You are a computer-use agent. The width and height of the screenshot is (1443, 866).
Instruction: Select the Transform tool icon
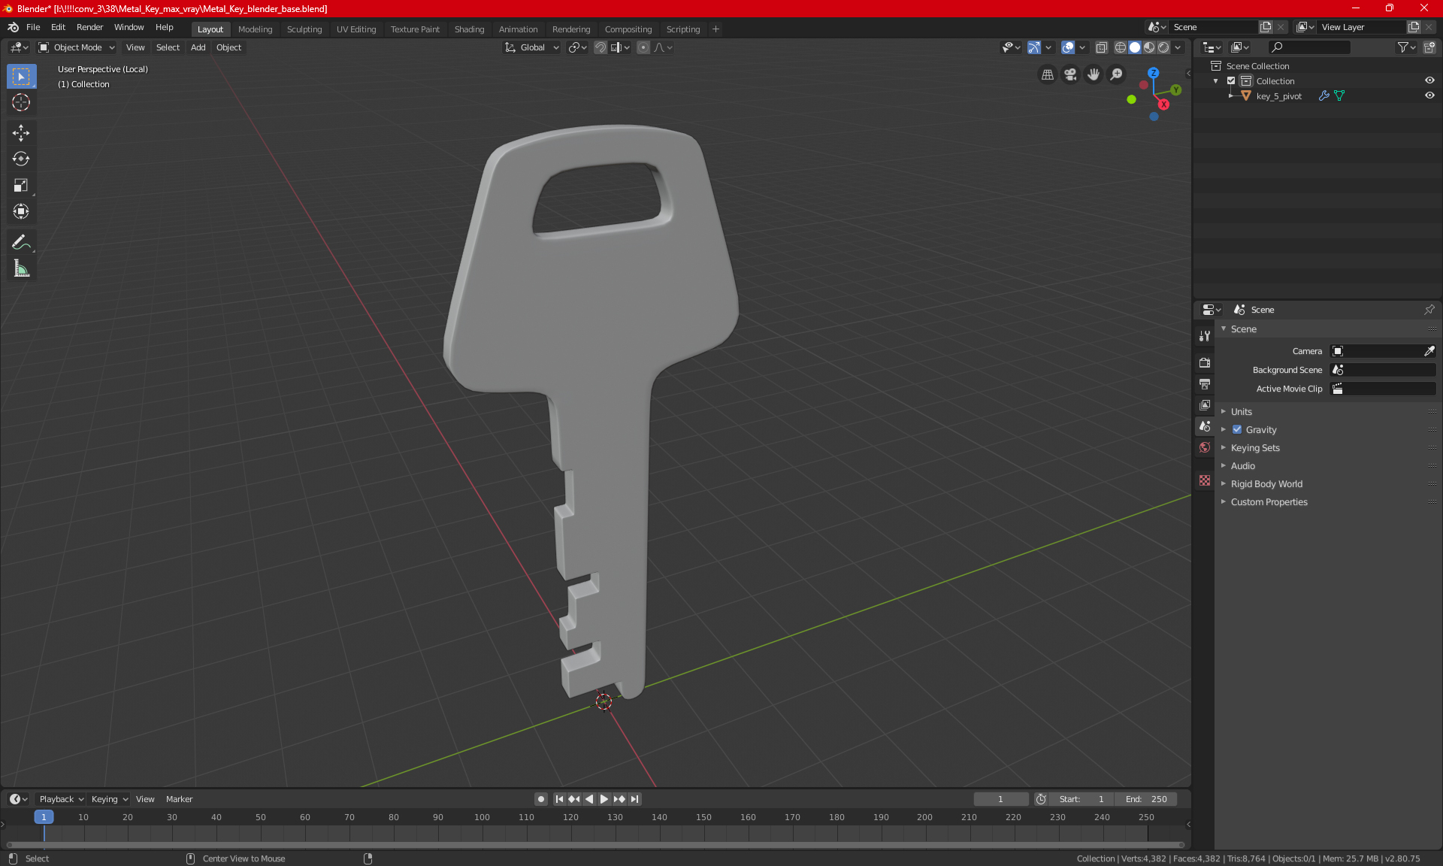point(20,211)
